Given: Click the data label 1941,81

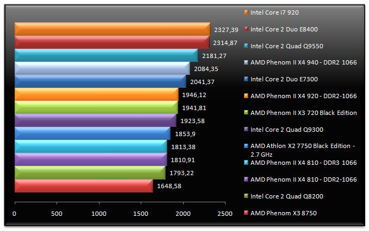Looking at the screenshot, I should 194,108.
